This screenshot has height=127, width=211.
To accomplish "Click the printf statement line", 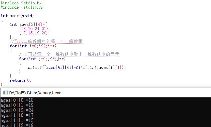I will [x=77, y=67].
